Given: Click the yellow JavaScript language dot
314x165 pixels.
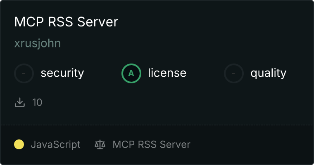Looking at the screenshot, I should (x=19, y=144).
